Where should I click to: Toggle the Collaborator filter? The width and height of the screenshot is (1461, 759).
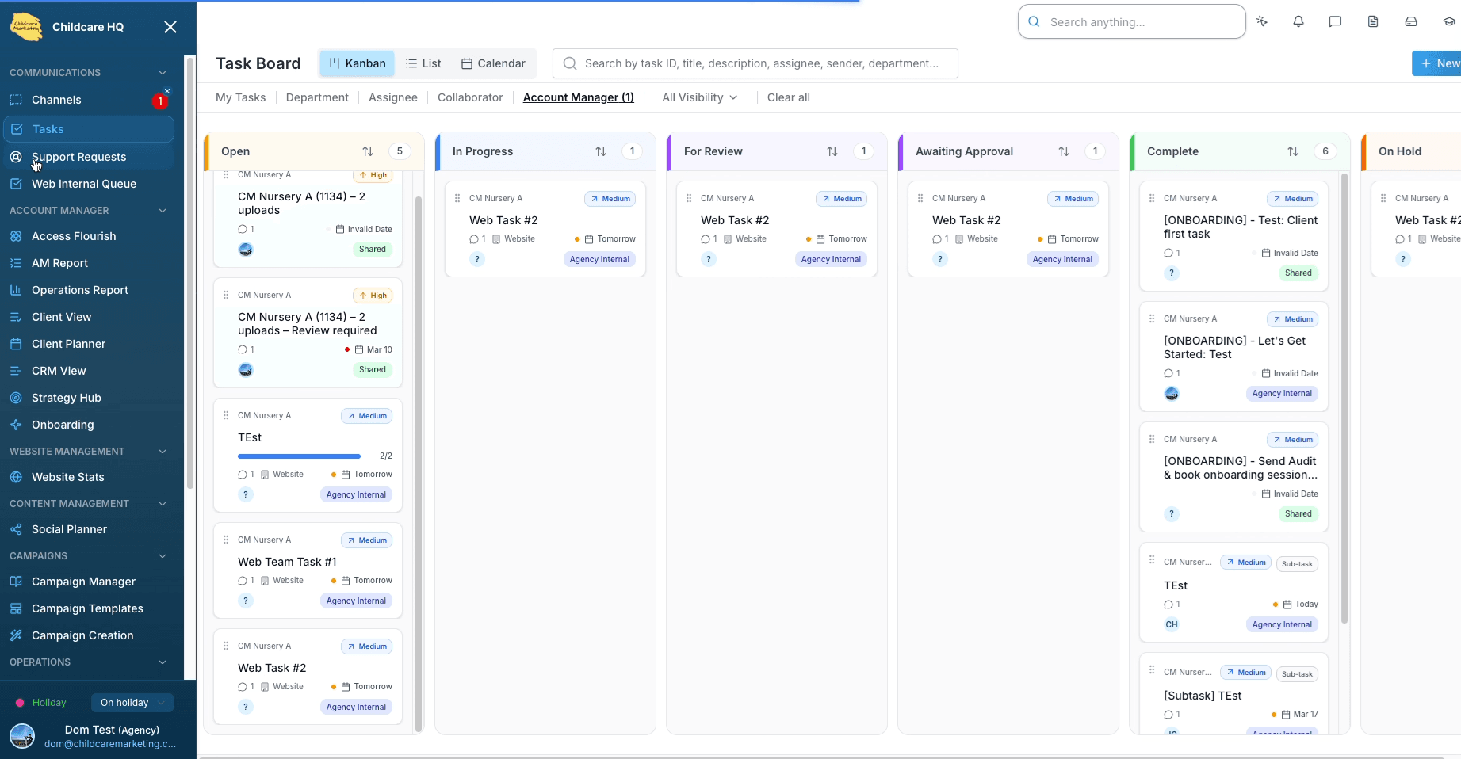[x=470, y=97]
